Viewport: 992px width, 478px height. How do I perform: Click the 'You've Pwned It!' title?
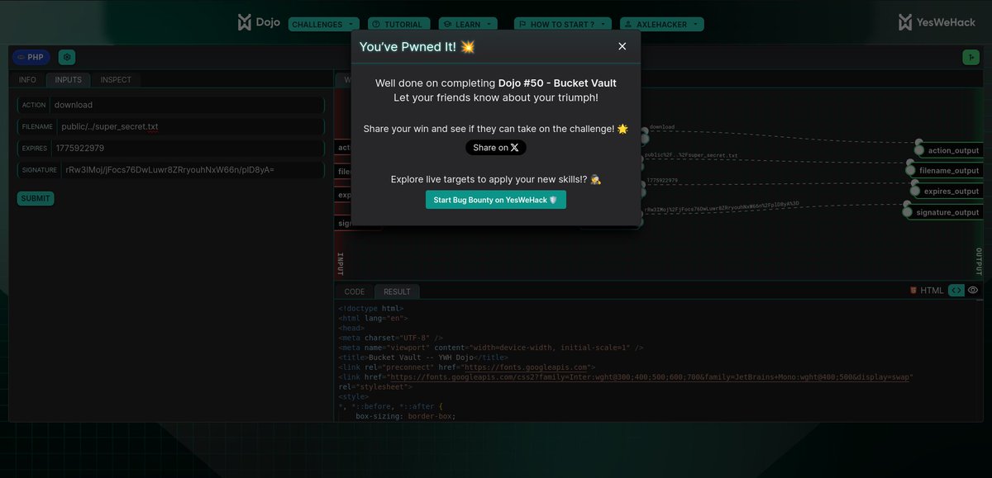(x=417, y=47)
